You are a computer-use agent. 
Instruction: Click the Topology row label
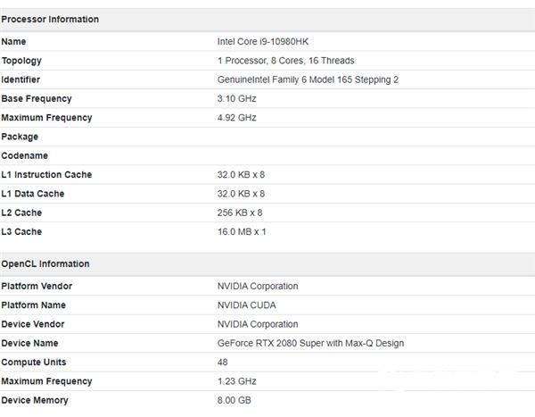[21, 61]
